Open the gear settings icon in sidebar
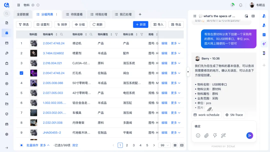 7,134
